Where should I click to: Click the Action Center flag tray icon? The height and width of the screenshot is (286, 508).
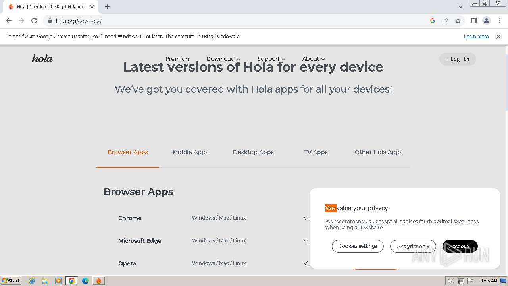470,281
